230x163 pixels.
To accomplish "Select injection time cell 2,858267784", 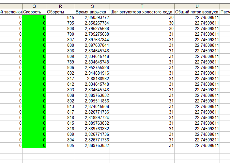I will tap(92, 23).
